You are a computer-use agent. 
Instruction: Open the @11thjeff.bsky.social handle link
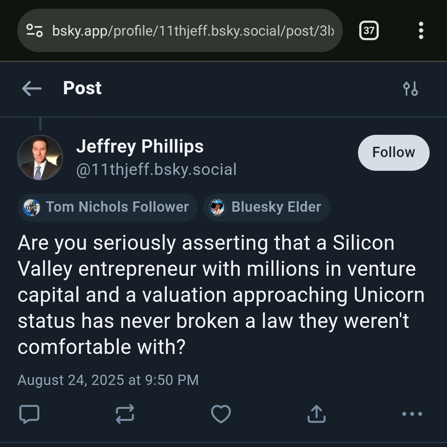[x=156, y=170]
